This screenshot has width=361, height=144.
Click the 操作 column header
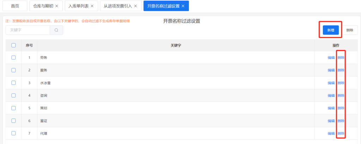tap(336, 45)
